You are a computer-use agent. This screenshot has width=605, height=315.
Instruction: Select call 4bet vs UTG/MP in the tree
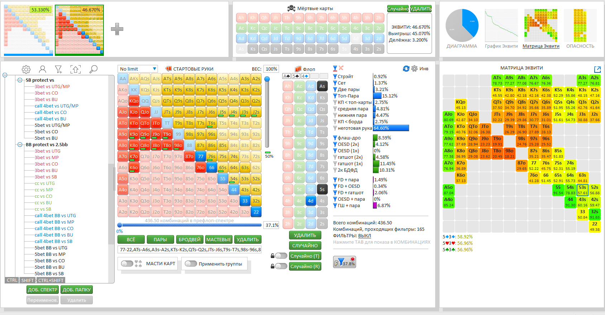57,106
